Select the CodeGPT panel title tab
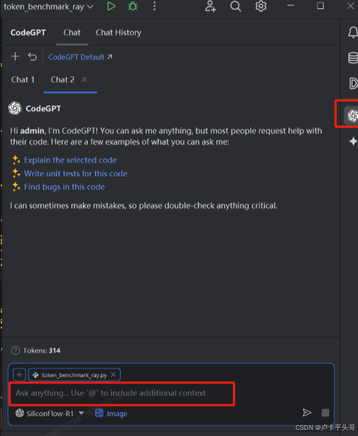358x436 pixels. pyautogui.click(x=28, y=32)
